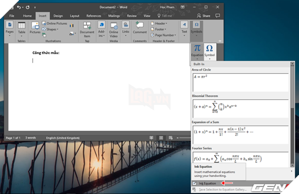Viewport: 299px width, 194px height.
Task: Click the Hoc Pham account name
Action: tap(167, 7)
